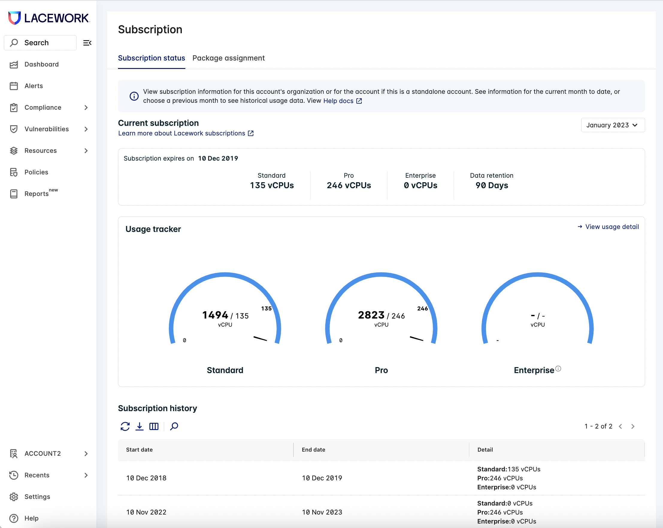Click the search icon in subscription history
The height and width of the screenshot is (528, 663).
173,426
